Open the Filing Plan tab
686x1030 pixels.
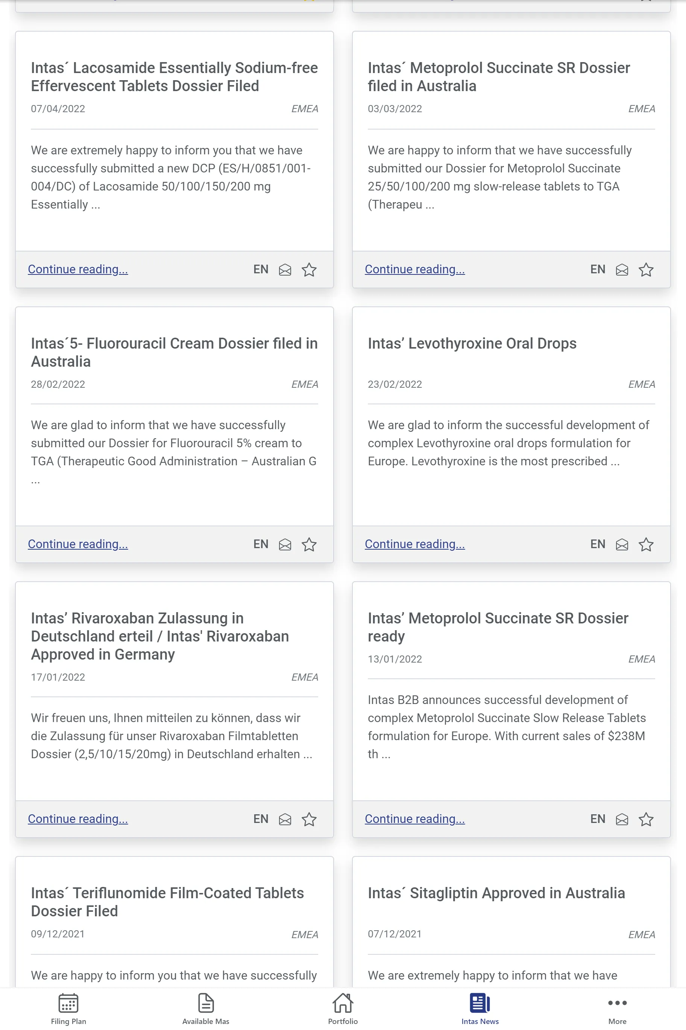(68, 1009)
